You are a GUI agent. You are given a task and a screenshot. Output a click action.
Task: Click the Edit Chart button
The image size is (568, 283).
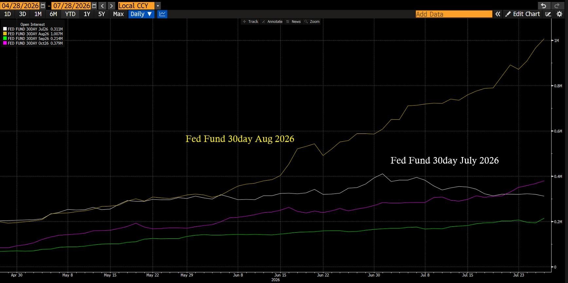[x=522, y=14]
